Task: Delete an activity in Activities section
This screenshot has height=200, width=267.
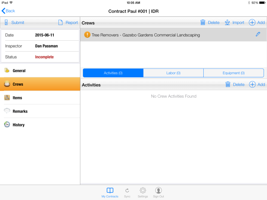Action: 235,85
